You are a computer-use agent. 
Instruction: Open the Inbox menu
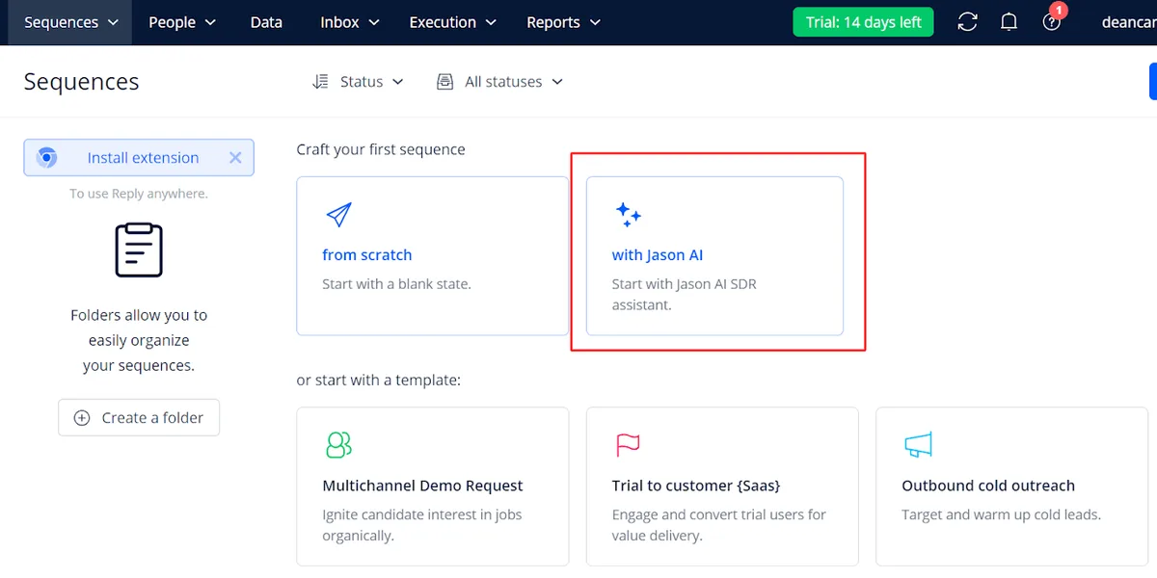coord(350,22)
